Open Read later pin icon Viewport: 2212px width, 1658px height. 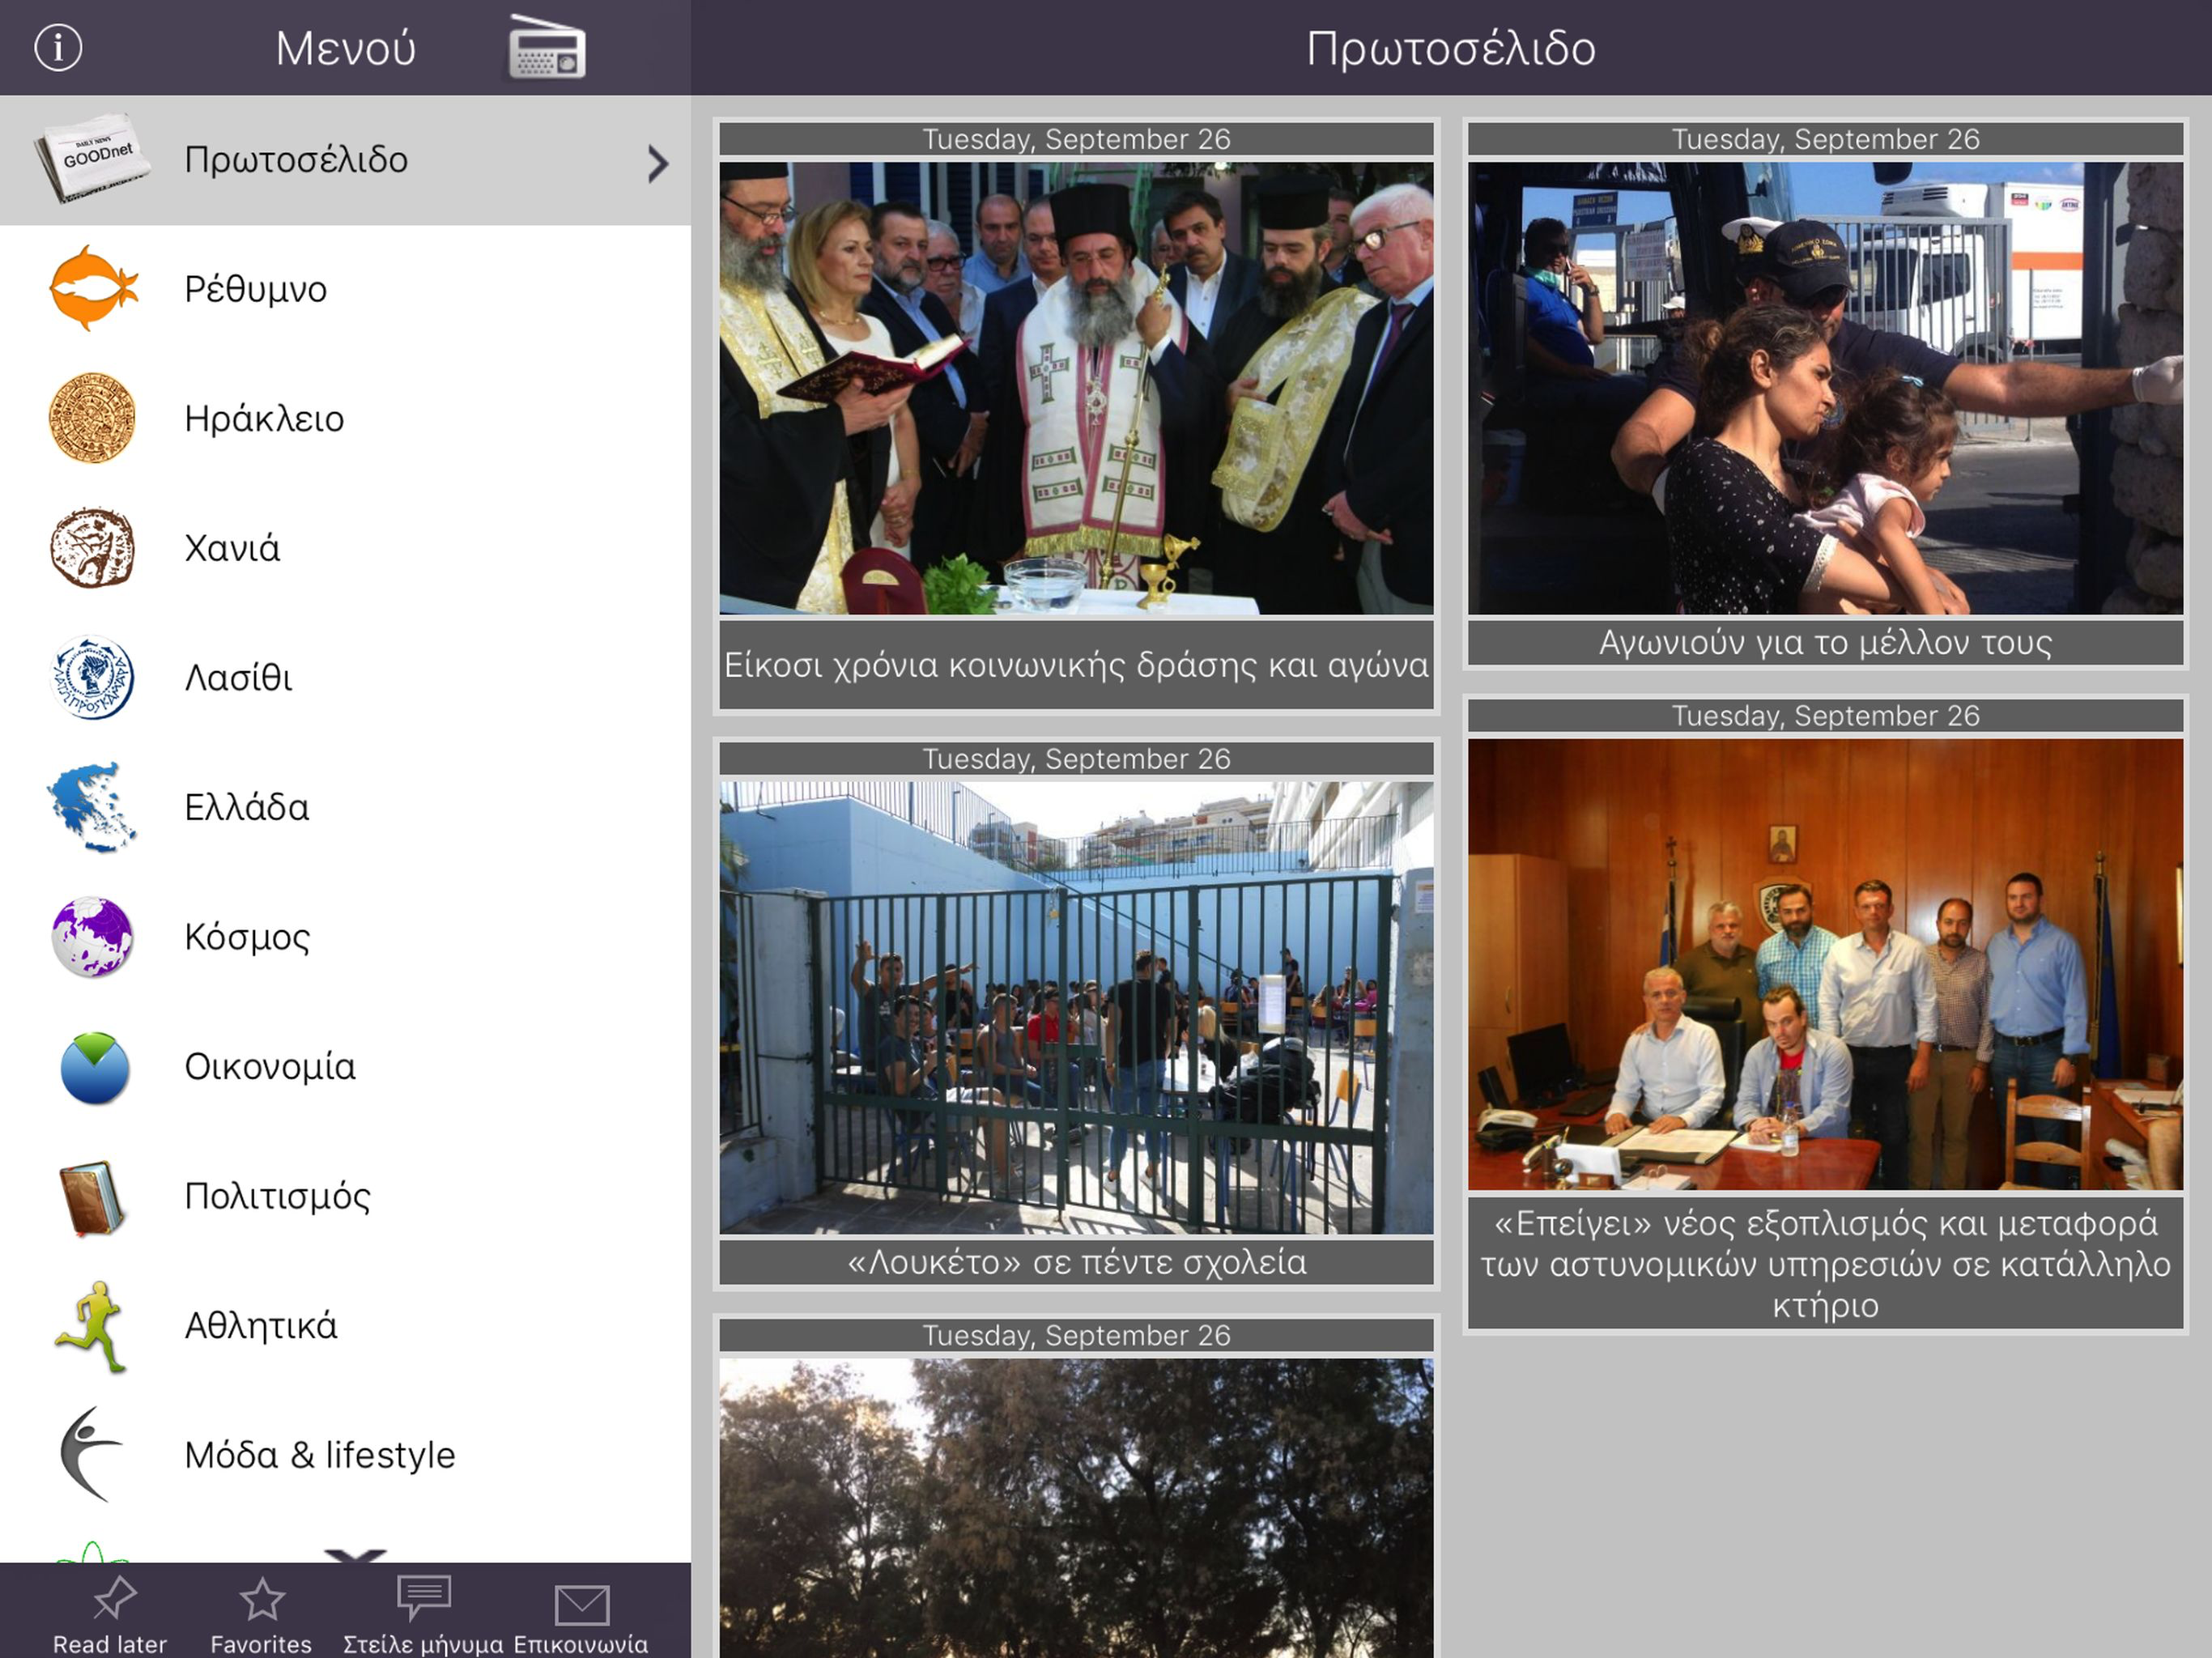pos(114,1598)
